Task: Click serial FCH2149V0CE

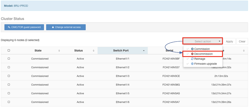Action: point(171,76)
